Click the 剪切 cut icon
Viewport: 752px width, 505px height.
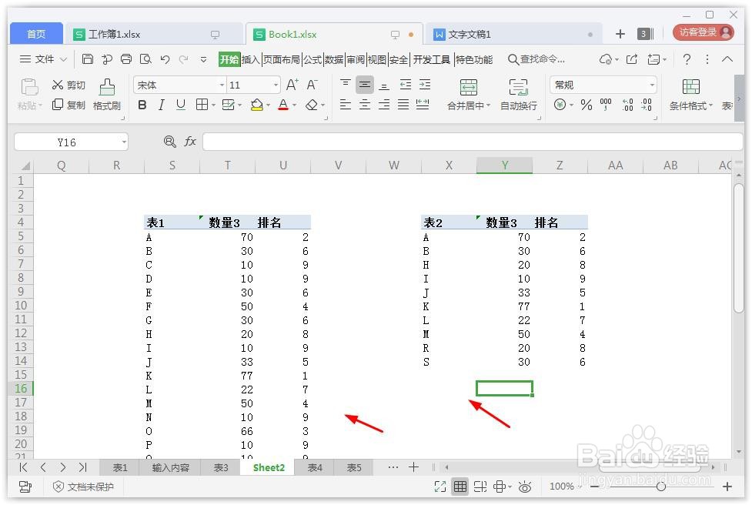coord(69,85)
